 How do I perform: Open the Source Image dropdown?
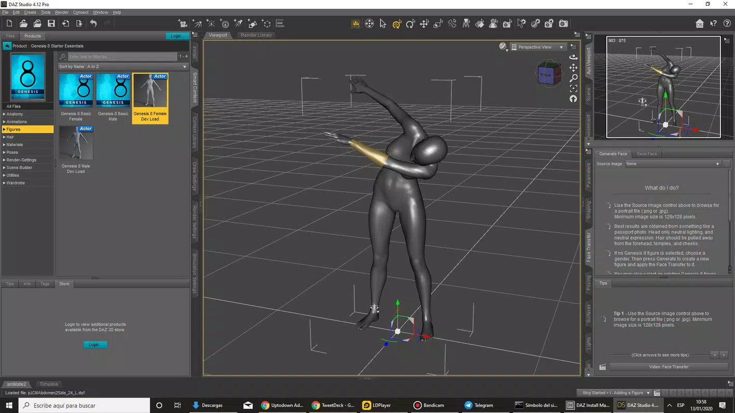tap(673, 164)
